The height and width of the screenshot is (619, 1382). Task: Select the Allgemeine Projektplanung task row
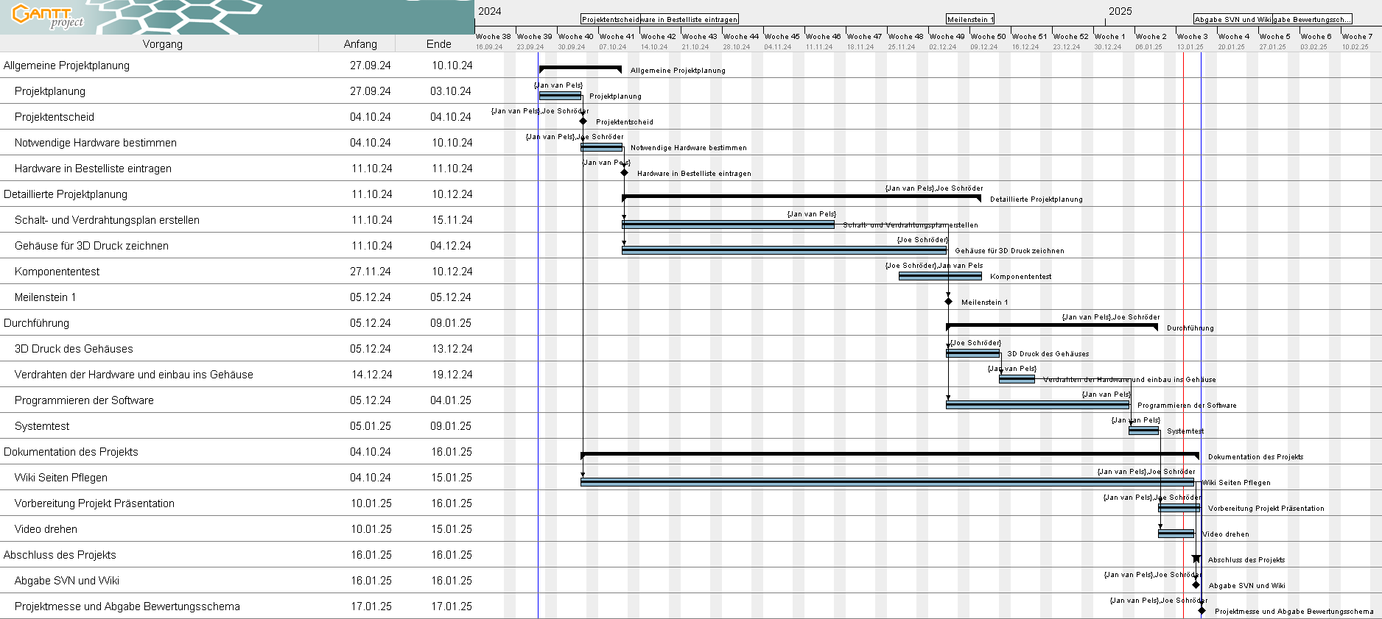click(66, 66)
